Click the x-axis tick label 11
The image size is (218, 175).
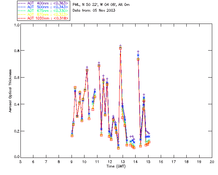click(x=97, y=162)
